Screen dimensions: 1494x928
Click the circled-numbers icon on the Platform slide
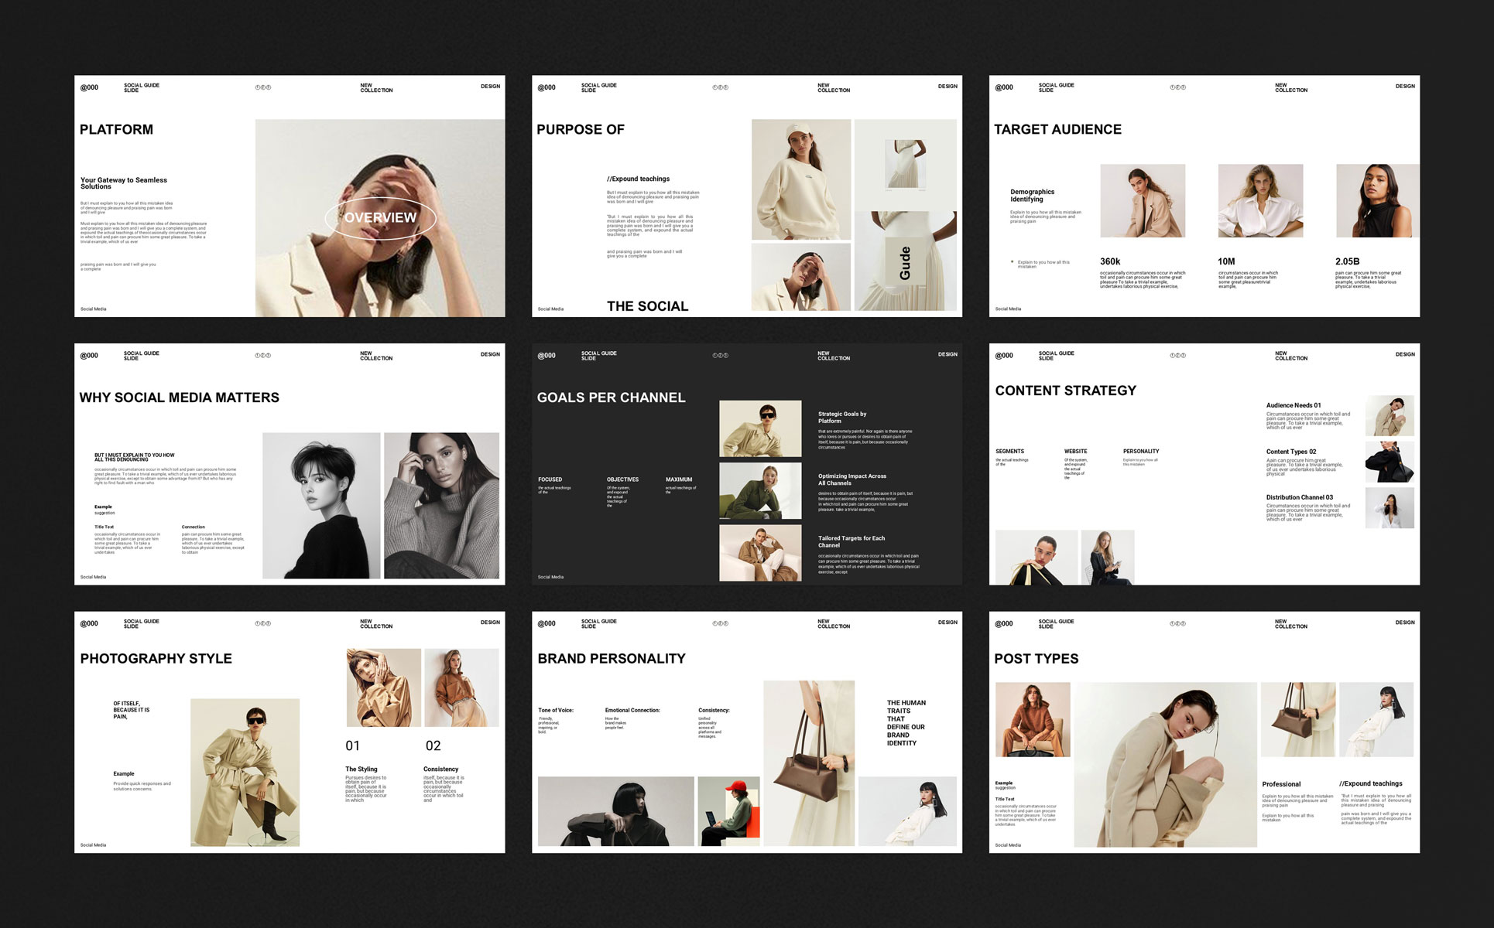point(263,87)
